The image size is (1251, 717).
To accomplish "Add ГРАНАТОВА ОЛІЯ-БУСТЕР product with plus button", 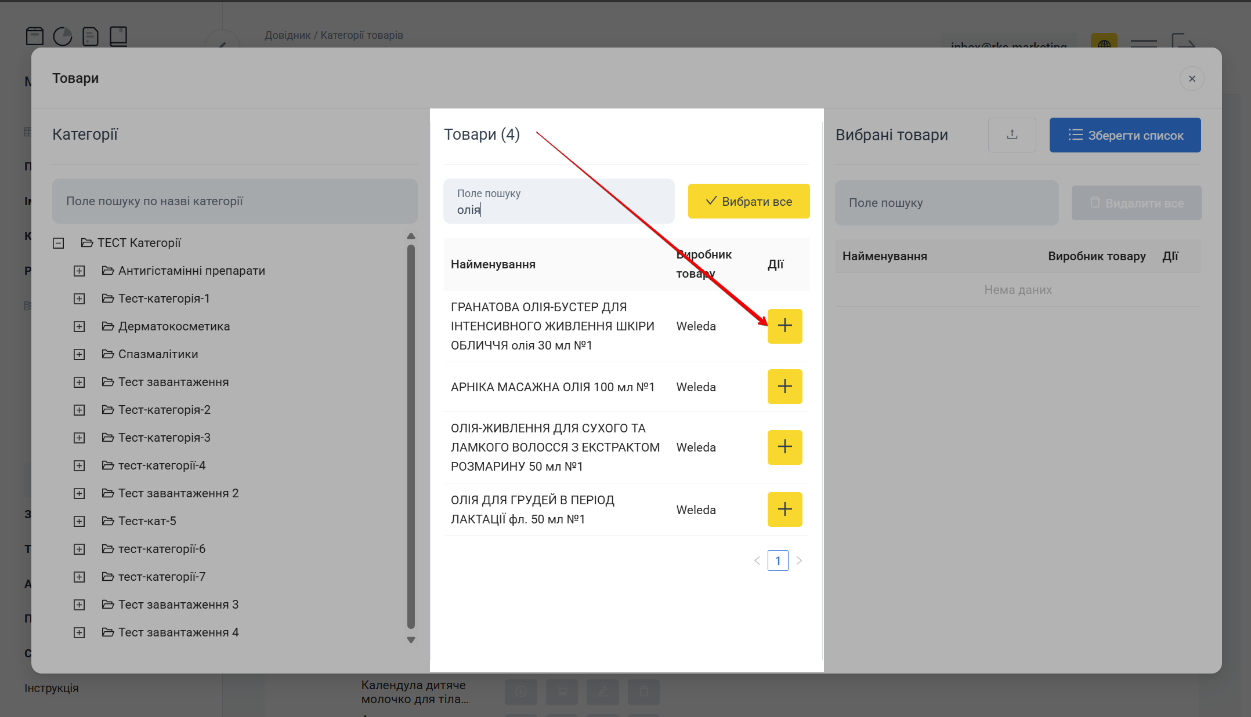I will coord(784,326).
